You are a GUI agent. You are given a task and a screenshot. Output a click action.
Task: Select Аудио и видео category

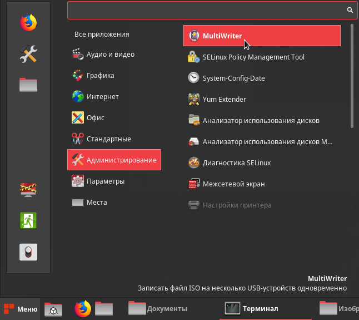(114, 55)
